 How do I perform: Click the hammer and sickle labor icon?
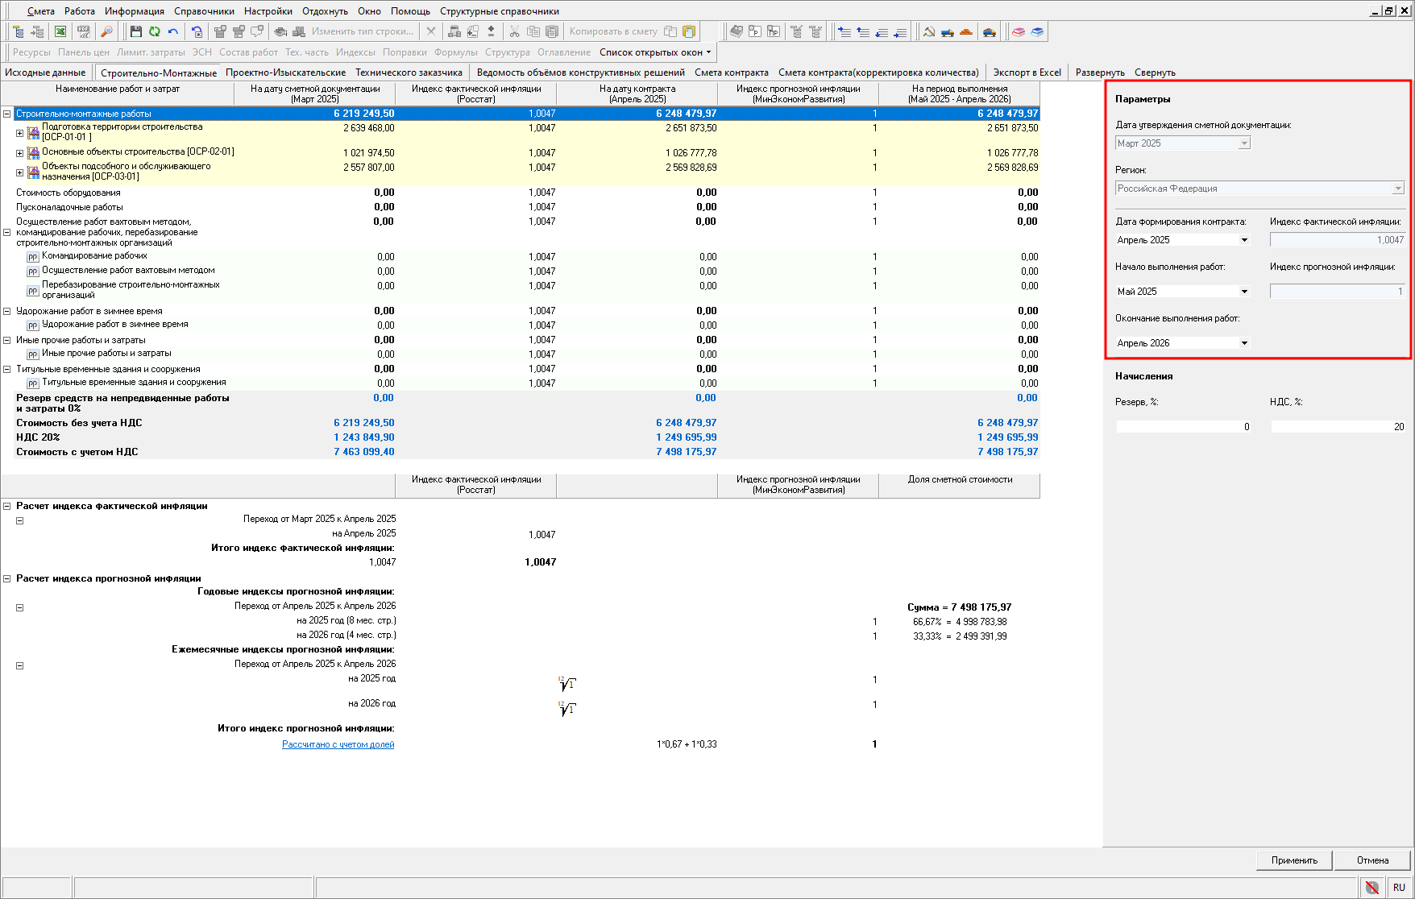929,31
